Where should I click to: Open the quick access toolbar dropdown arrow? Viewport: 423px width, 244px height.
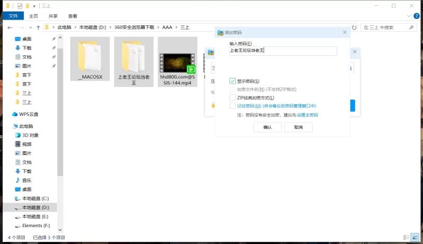34,6
